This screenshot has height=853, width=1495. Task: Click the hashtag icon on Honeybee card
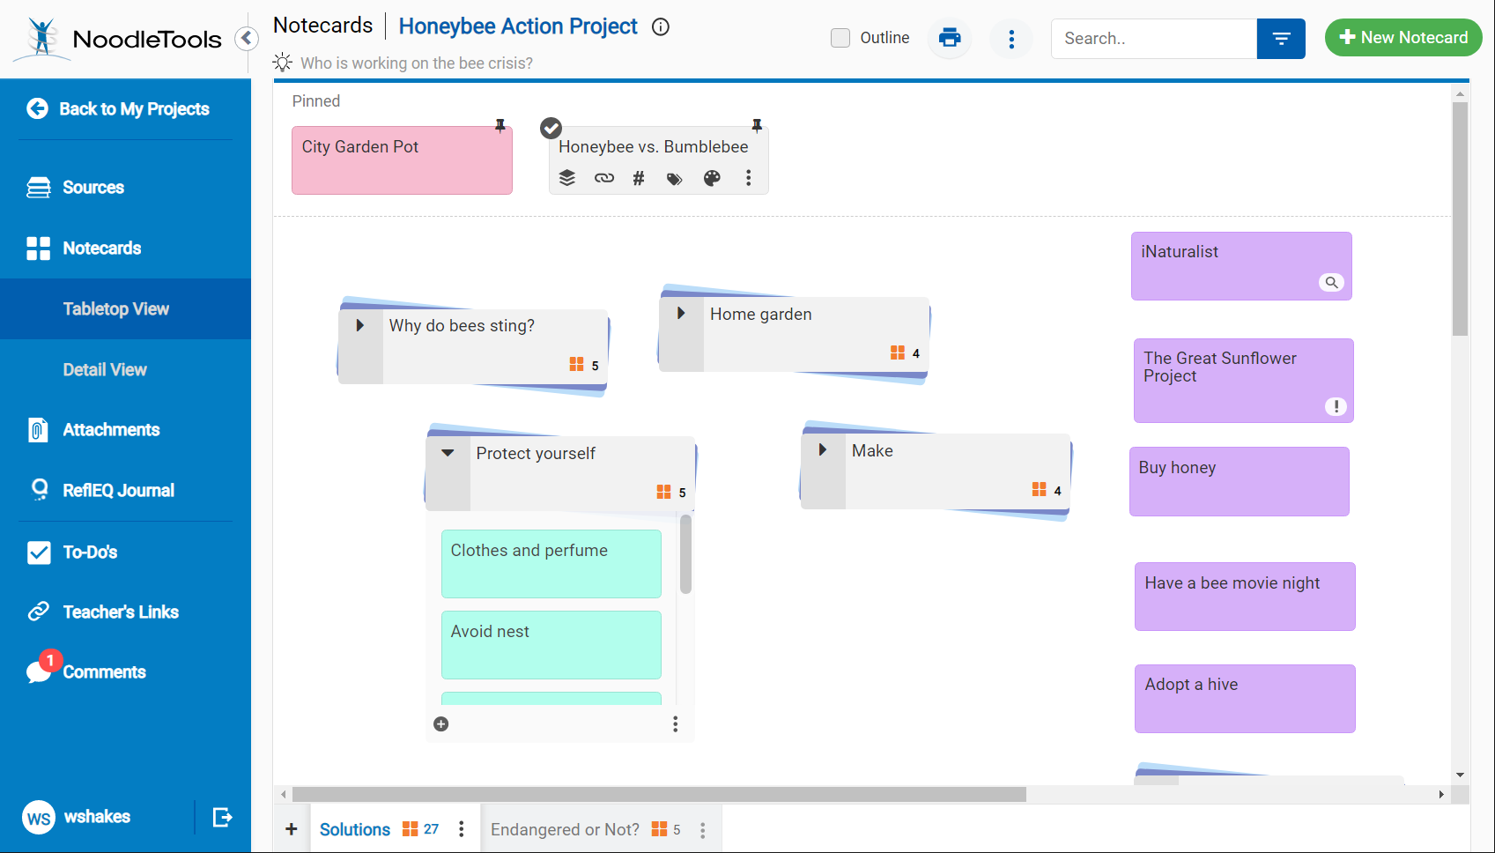[x=639, y=179]
